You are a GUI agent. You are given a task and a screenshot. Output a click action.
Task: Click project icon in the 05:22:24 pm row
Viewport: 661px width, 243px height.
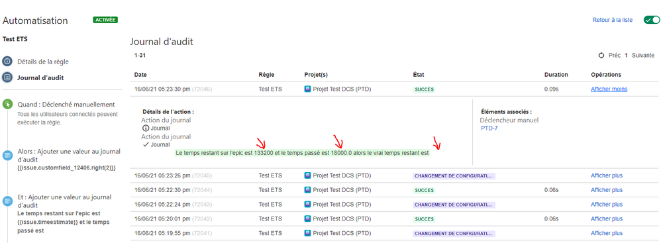click(307, 204)
